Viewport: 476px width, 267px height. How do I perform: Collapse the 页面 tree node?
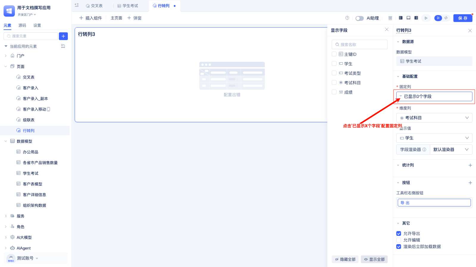6,66
